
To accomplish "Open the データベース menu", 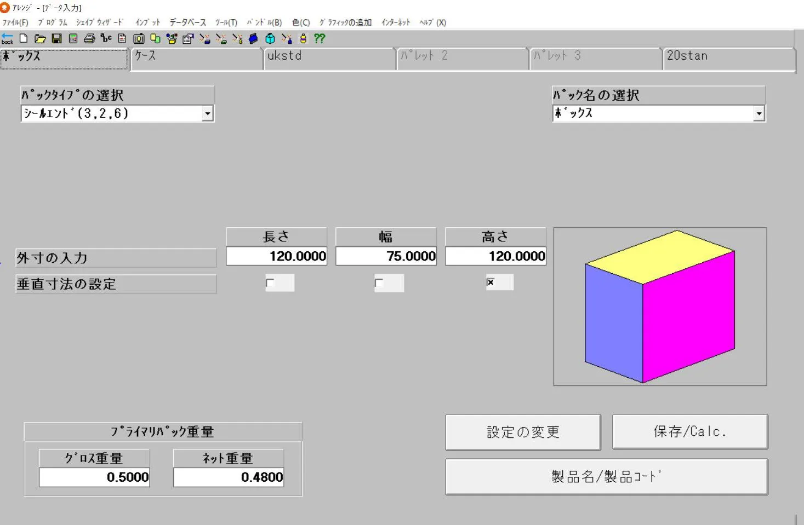I will 187,22.
